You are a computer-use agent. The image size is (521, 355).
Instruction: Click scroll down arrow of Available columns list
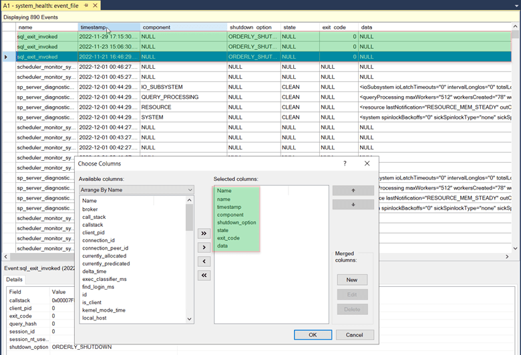[190, 319]
